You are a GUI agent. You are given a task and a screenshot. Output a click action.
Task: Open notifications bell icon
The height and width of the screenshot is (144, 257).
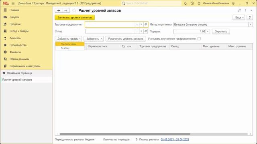coord(185,3)
